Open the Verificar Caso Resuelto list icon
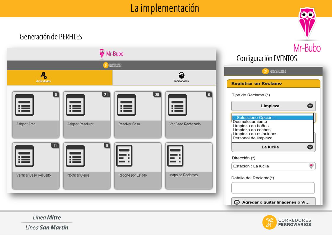The width and height of the screenshot is (332, 235). click(24, 156)
